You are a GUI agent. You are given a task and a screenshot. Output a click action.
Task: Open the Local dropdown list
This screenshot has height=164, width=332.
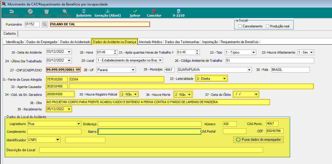(x=160, y=60)
